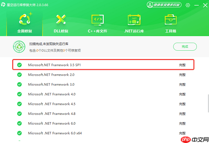Image resolution: width=209 pixels, height=143 pixels.
Task: Click 完整 status of Framework 4.5
Action: pyautogui.click(x=182, y=104)
